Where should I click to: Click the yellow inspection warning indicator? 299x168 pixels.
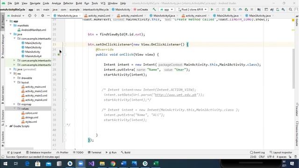tap(293, 20)
